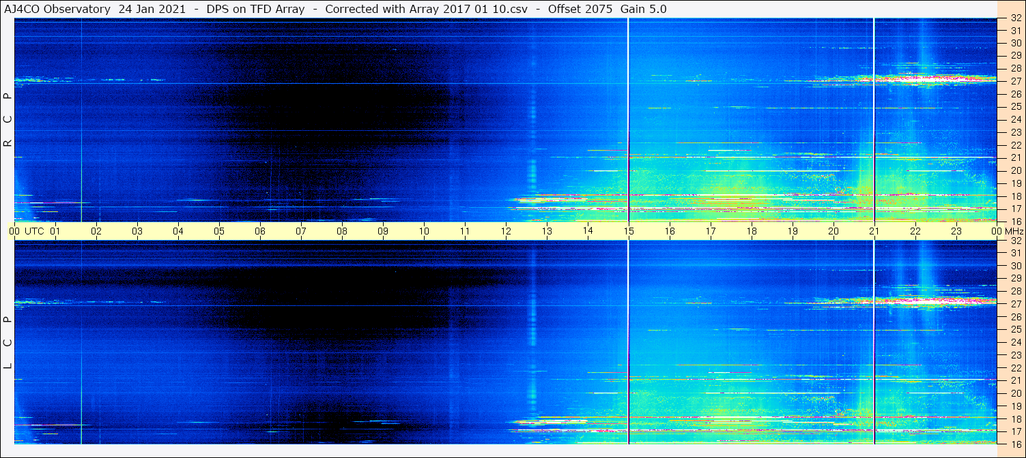Click hour 12 on the UTC time axis
The image size is (1026, 458).
[506, 231]
